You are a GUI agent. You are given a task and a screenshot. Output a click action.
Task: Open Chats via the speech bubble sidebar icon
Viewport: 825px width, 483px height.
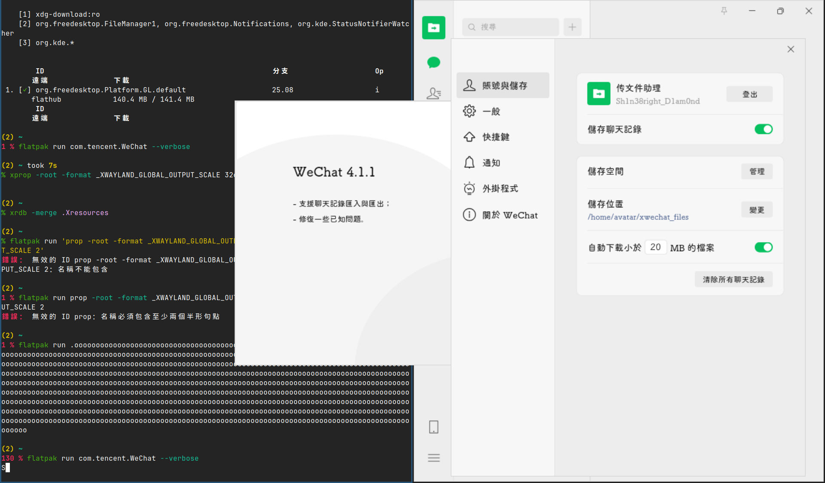(x=434, y=62)
